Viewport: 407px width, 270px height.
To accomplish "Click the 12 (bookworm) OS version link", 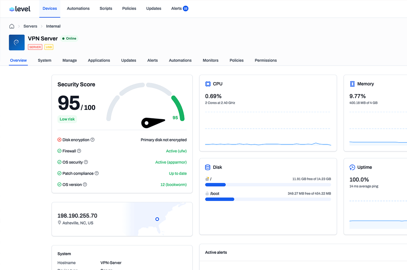I will 173,184.
